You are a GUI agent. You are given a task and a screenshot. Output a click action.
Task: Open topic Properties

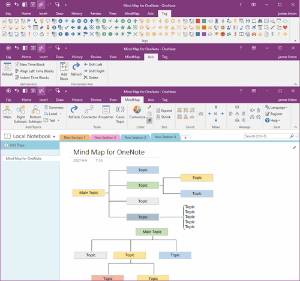point(106,112)
